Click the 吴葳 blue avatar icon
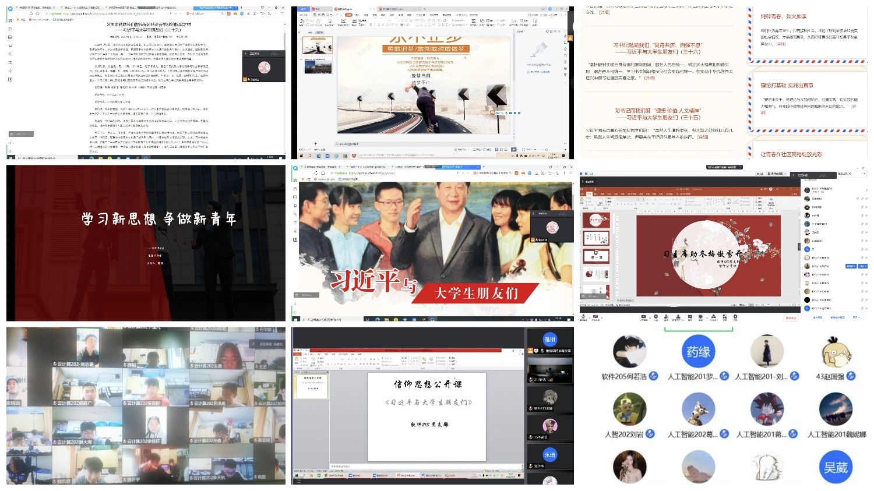This screenshot has width=874, height=491. click(x=836, y=467)
